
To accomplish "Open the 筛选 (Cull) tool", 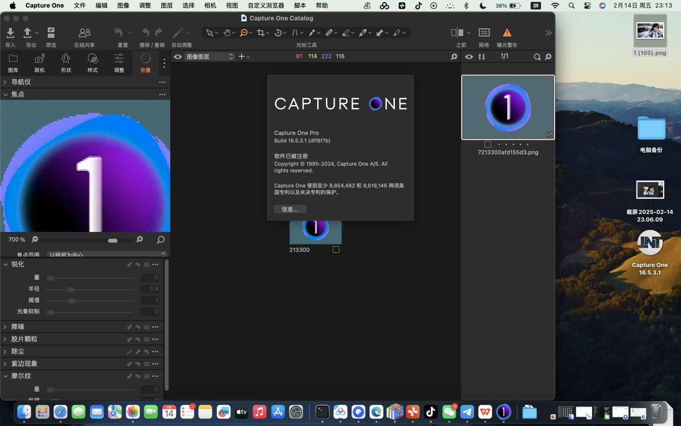I will pos(51,33).
